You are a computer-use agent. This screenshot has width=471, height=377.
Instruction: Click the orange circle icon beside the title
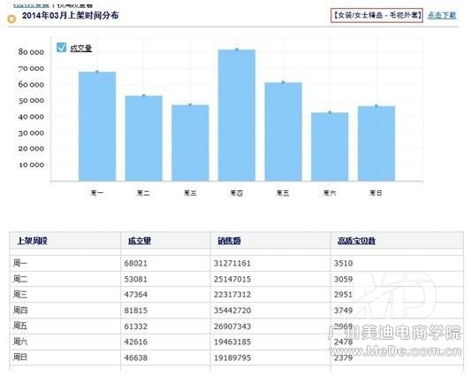click(x=11, y=19)
